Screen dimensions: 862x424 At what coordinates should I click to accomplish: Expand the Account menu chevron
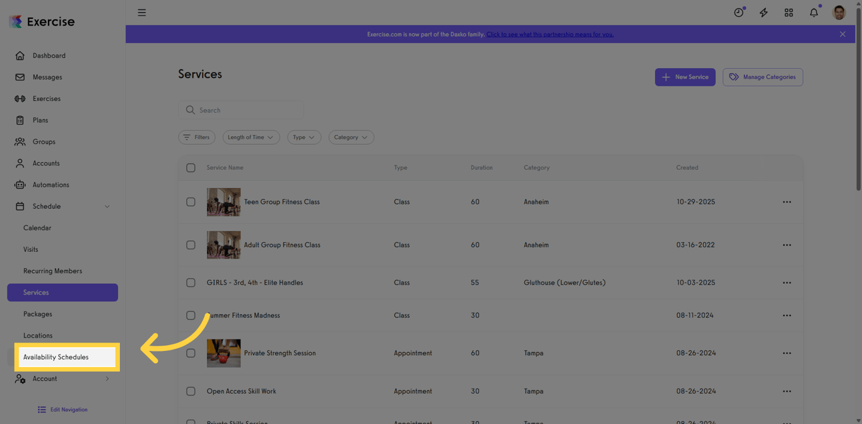107,379
